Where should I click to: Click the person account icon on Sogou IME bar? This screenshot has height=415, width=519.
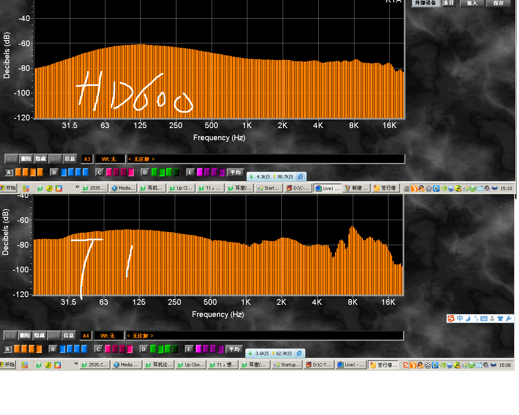click(x=492, y=319)
